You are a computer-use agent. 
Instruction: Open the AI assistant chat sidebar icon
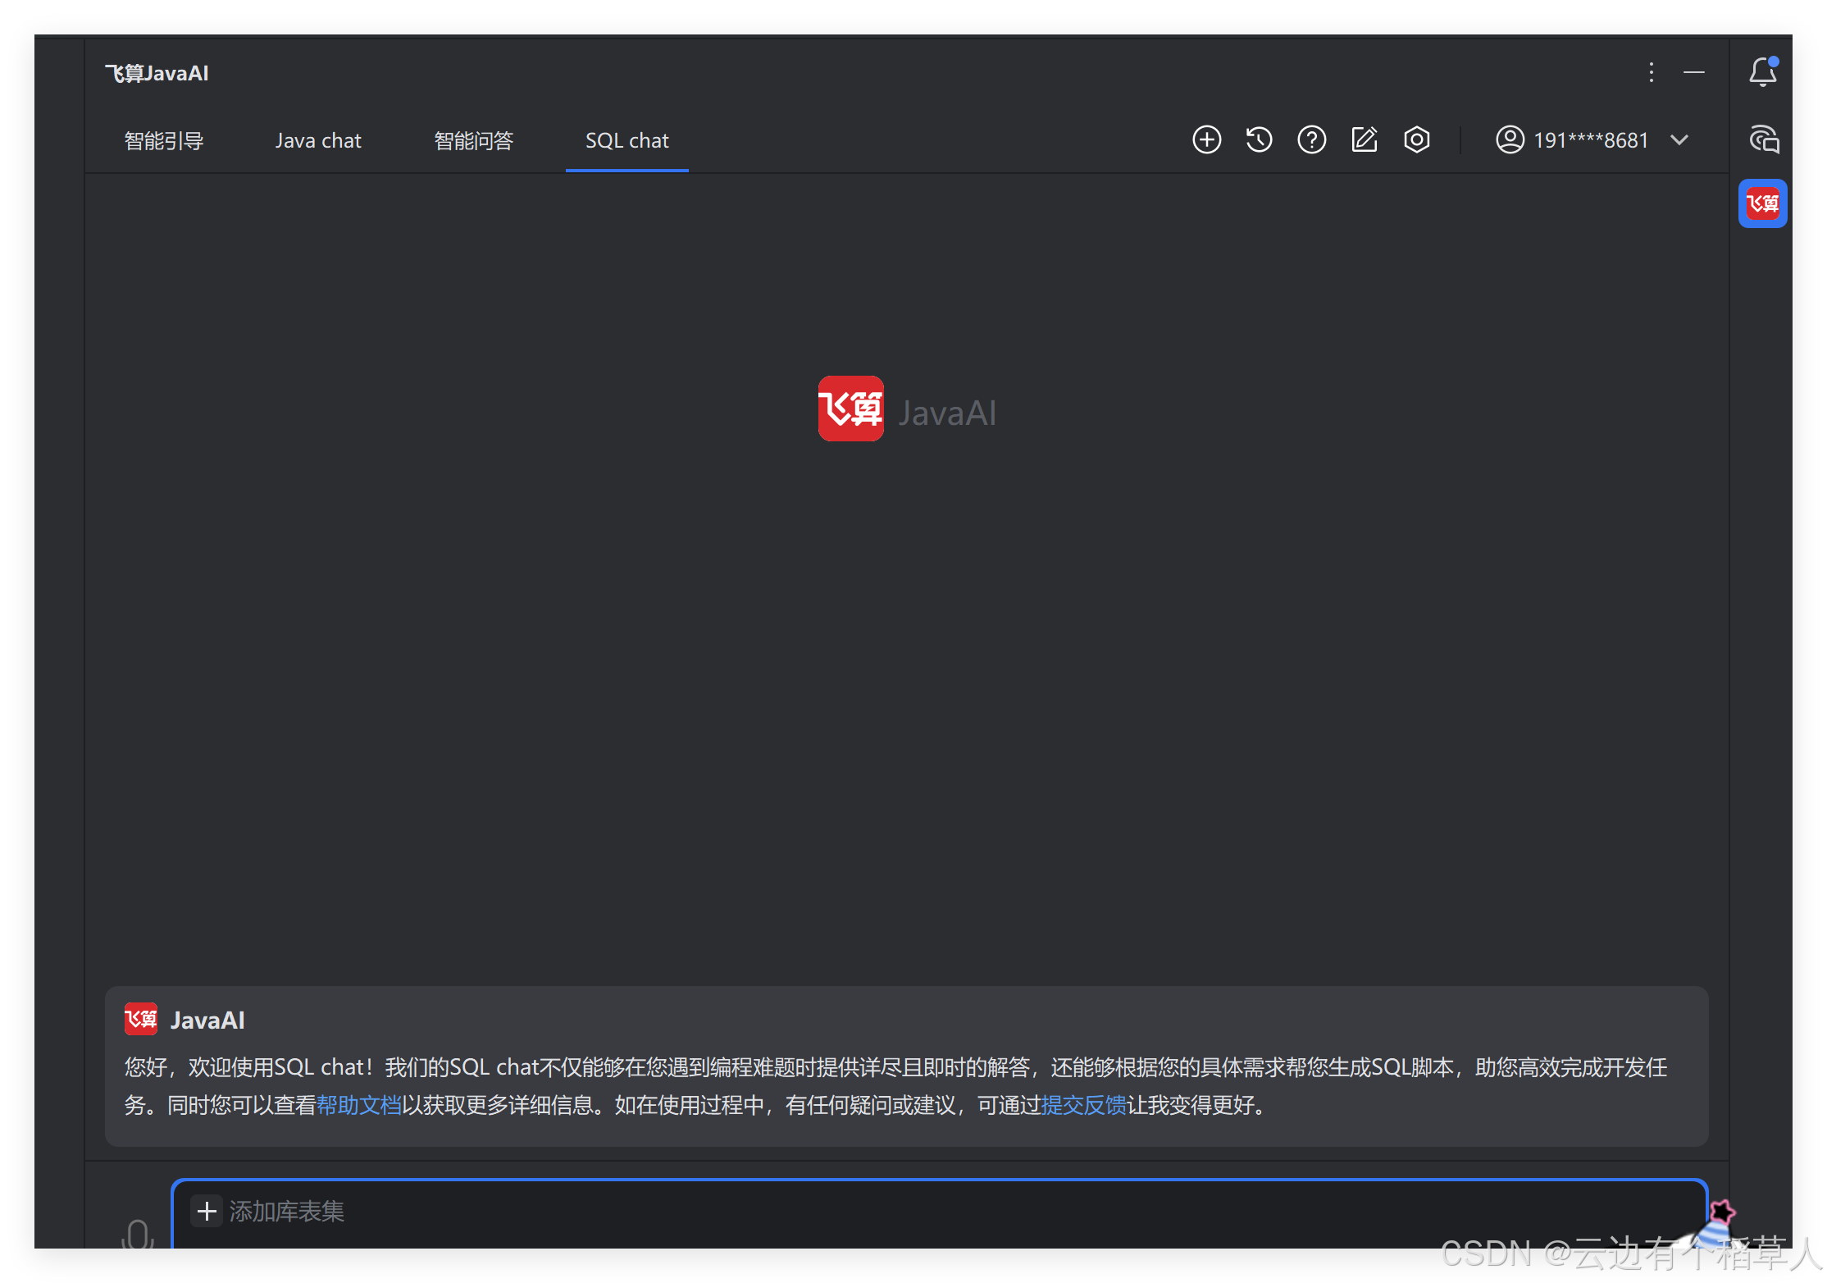click(1763, 139)
